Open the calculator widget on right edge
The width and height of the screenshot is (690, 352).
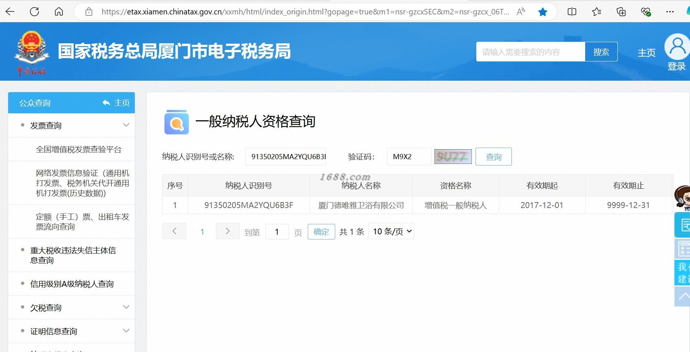pyautogui.click(x=683, y=249)
